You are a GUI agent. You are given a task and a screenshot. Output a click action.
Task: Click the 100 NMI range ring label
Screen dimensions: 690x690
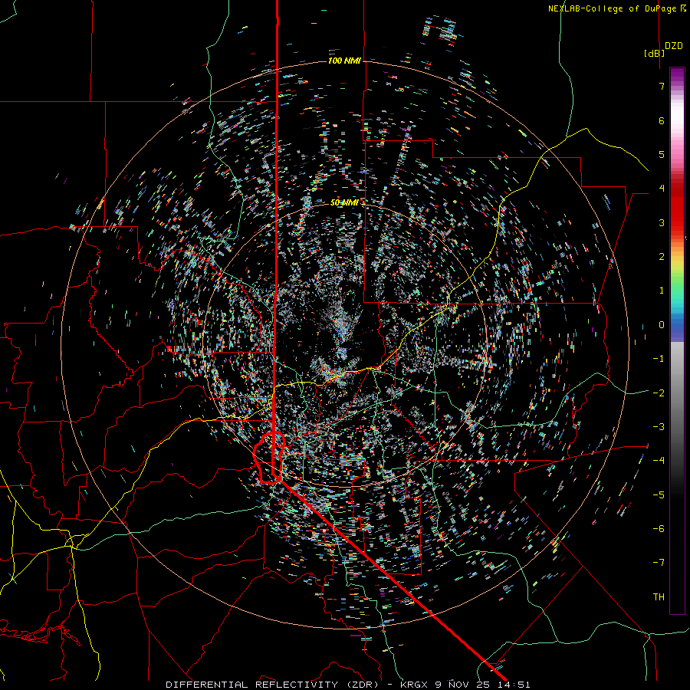pyautogui.click(x=344, y=61)
